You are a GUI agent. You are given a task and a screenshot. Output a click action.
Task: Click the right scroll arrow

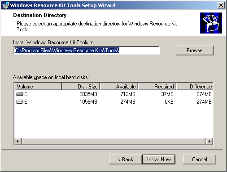tap(209, 141)
